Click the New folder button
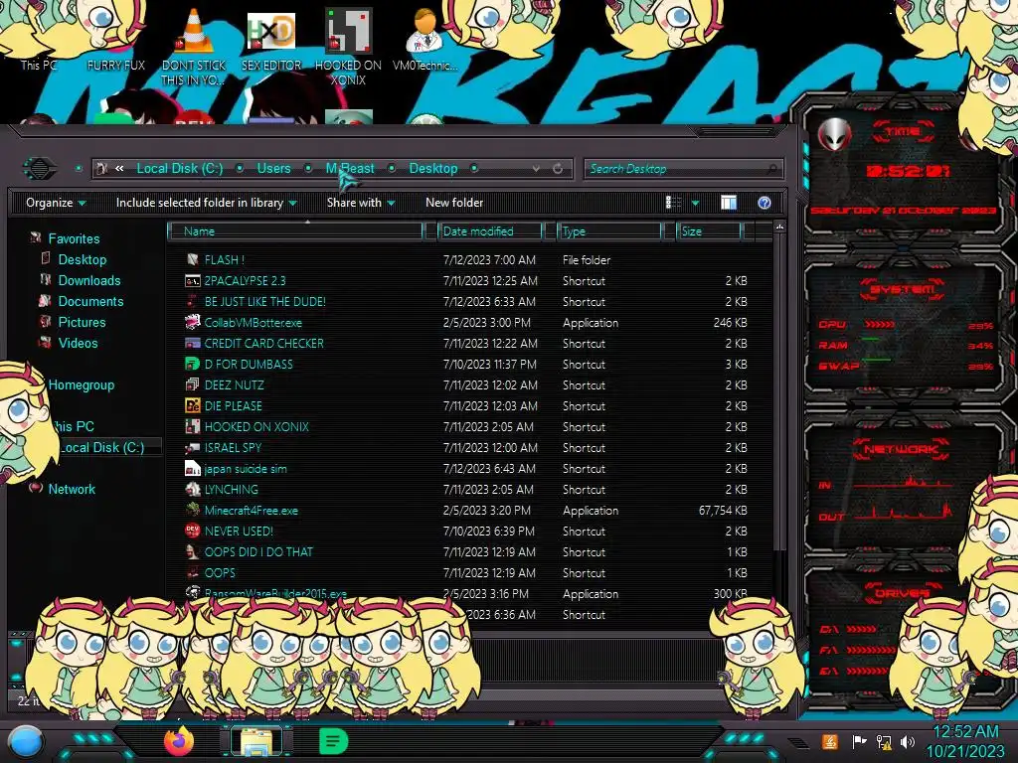The height and width of the screenshot is (763, 1018). 454,203
